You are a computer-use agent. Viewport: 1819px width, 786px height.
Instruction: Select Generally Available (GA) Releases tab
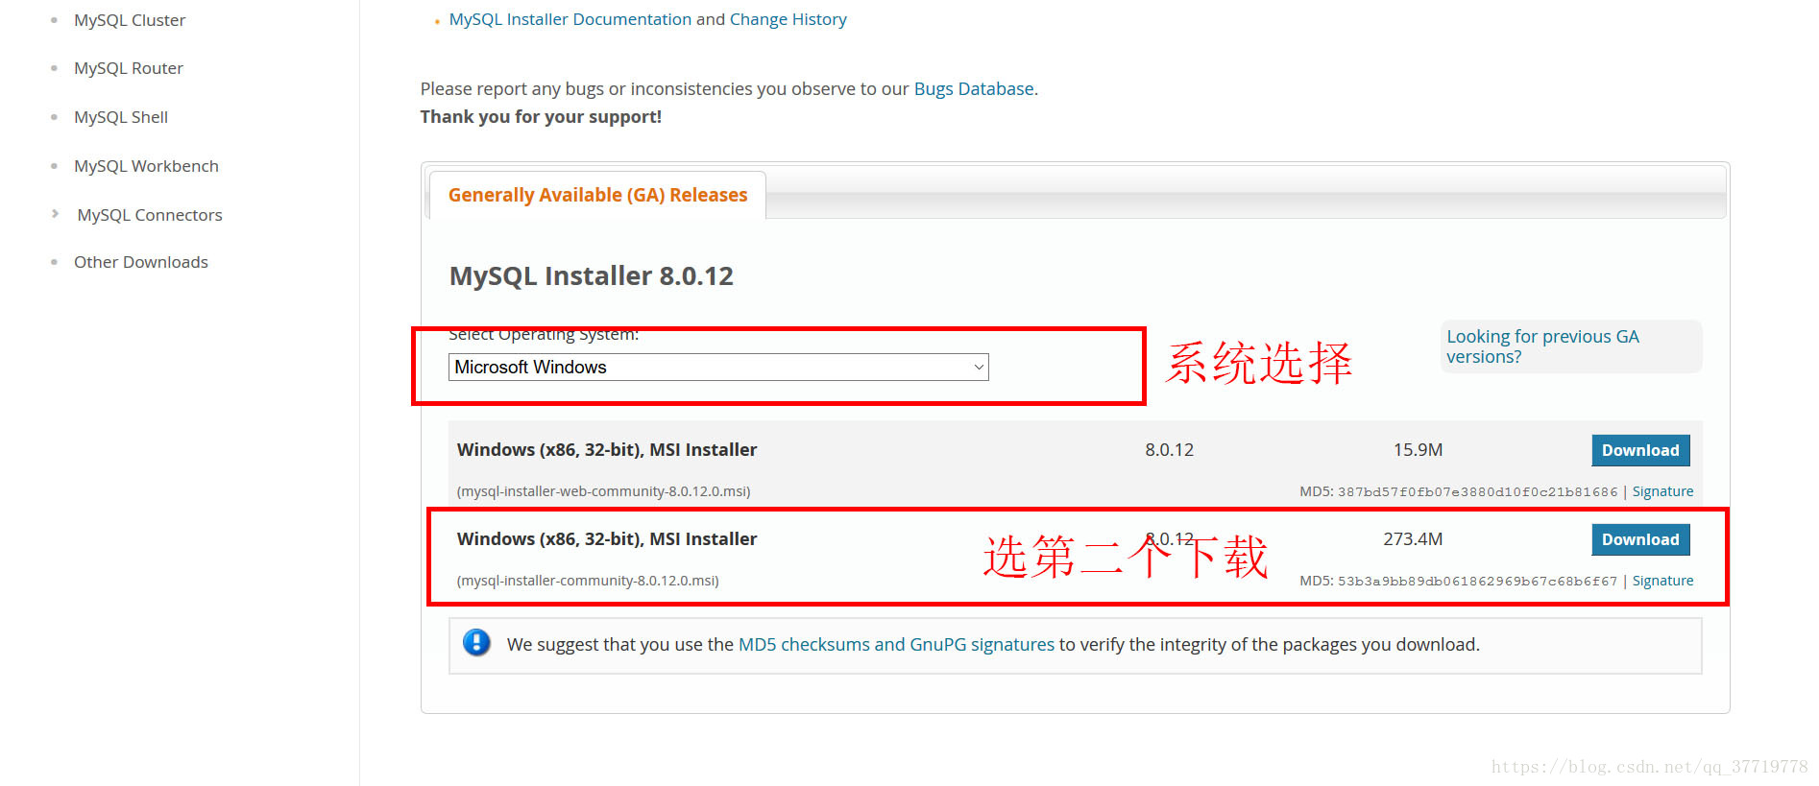[597, 195]
